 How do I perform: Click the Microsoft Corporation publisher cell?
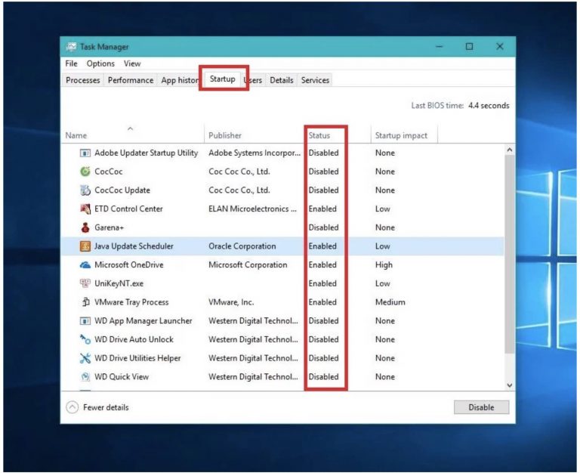(x=248, y=264)
